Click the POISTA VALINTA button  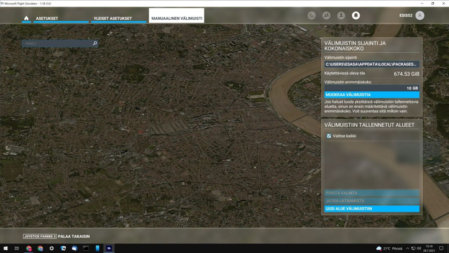[372, 193]
